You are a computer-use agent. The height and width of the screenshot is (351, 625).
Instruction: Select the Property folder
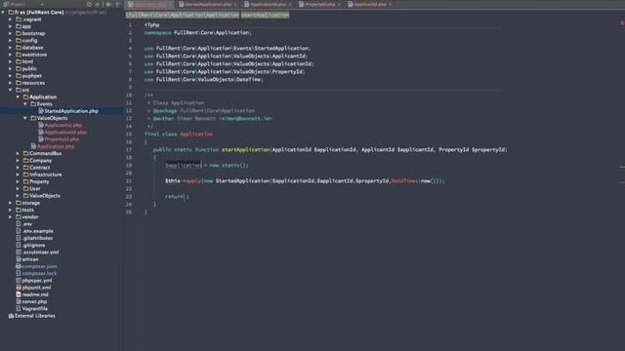(39, 182)
